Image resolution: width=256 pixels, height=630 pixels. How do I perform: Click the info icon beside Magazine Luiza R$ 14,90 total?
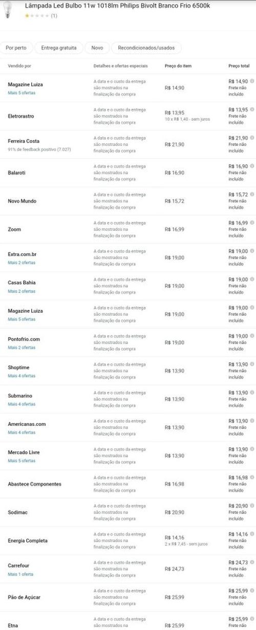(252, 81)
